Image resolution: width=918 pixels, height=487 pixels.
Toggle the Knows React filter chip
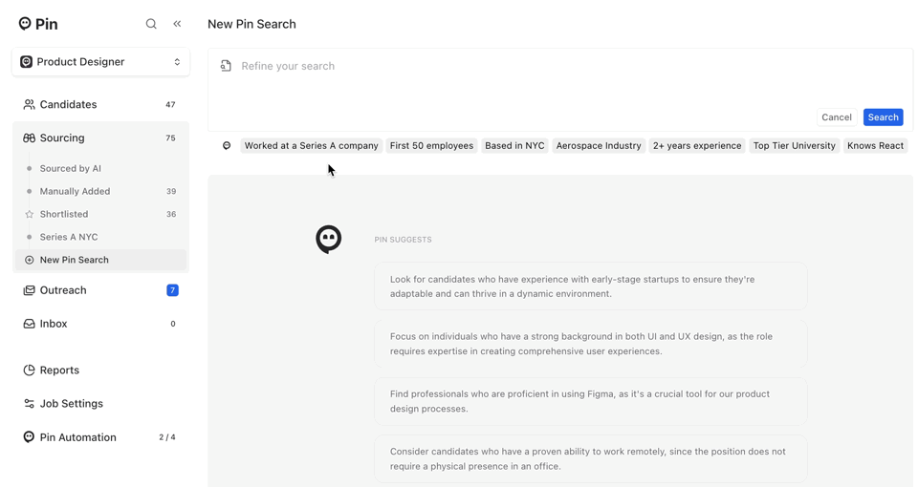875,146
